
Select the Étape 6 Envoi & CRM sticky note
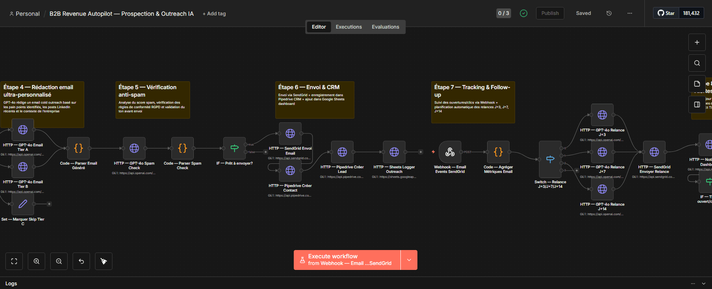pos(315,100)
